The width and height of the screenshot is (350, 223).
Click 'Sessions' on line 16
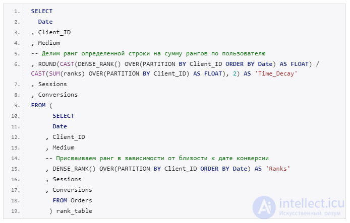point(67,179)
